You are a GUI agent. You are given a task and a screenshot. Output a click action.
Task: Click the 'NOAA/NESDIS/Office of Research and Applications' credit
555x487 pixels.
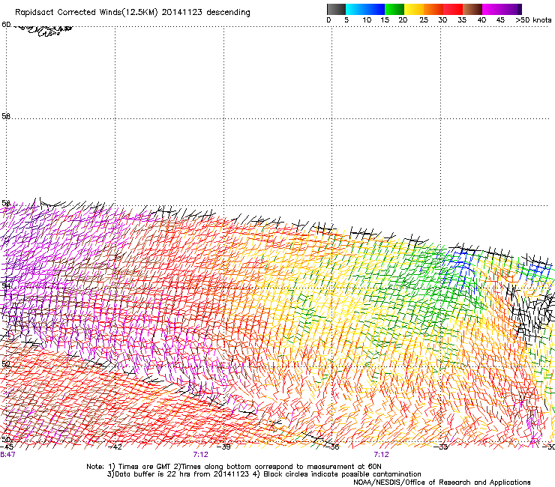442,483
